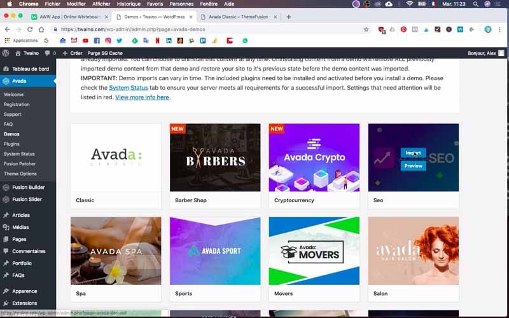The width and height of the screenshot is (509, 318).
Task: Open Commentaires in sidebar
Action: (x=28, y=251)
